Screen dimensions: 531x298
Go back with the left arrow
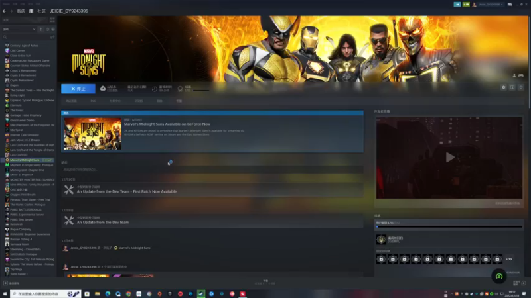(x=5, y=11)
